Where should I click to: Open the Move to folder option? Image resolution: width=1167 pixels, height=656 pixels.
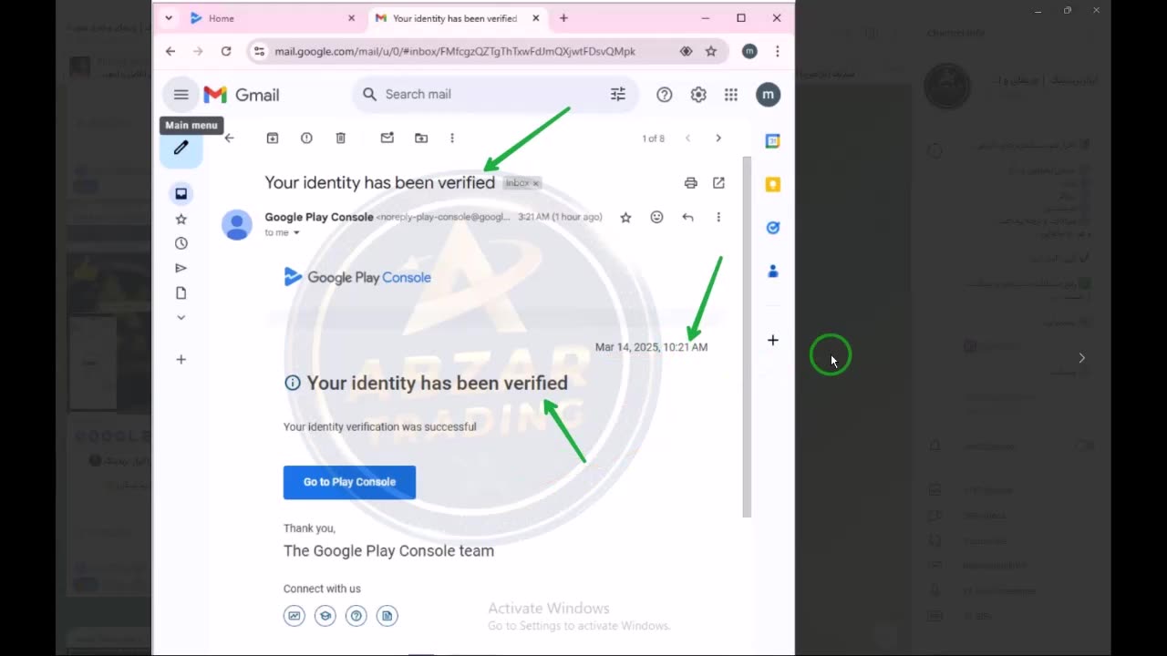point(420,138)
